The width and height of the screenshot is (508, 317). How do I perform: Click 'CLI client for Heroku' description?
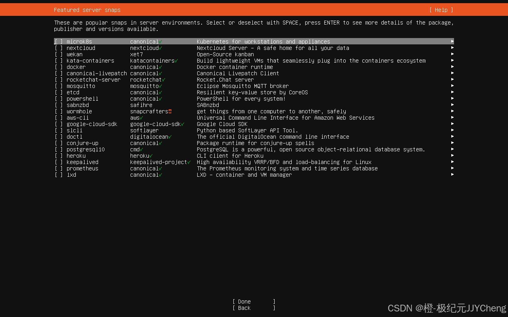[230, 156]
